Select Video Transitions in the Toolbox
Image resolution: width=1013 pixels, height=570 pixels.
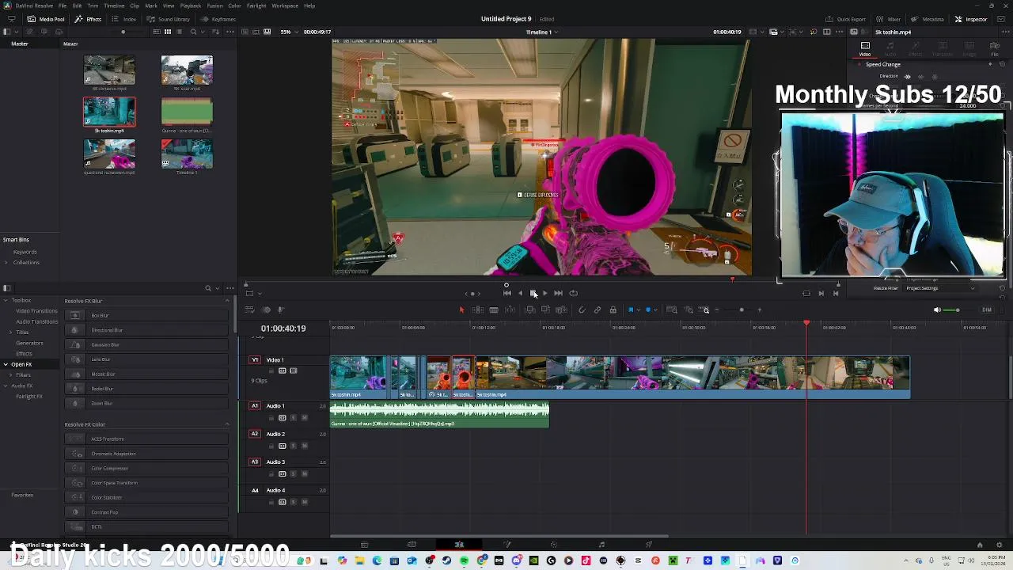(36, 311)
